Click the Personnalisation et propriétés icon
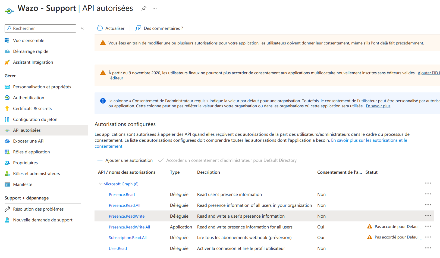This screenshot has height=258, width=440. tap(7, 87)
